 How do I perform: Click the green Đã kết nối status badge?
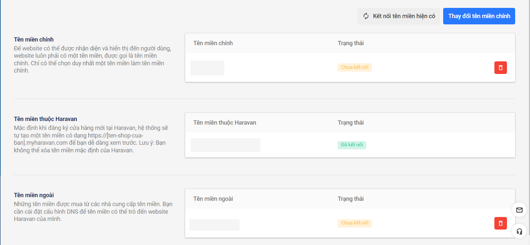352,145
